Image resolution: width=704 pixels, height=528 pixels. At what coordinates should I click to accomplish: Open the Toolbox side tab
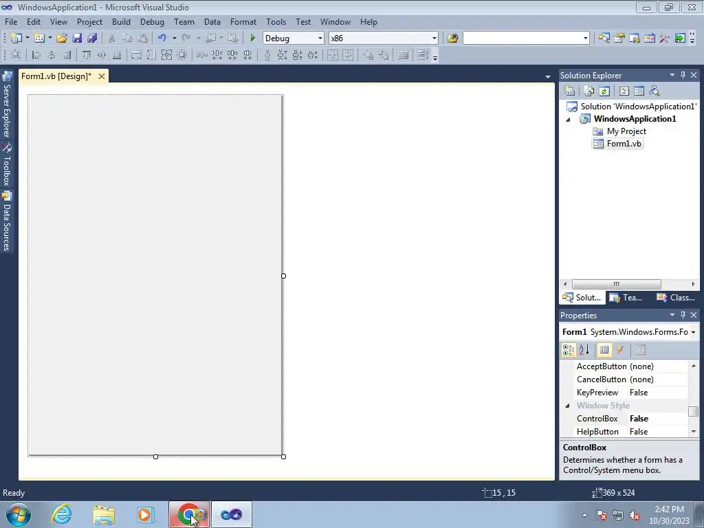[x=7, y=164]
